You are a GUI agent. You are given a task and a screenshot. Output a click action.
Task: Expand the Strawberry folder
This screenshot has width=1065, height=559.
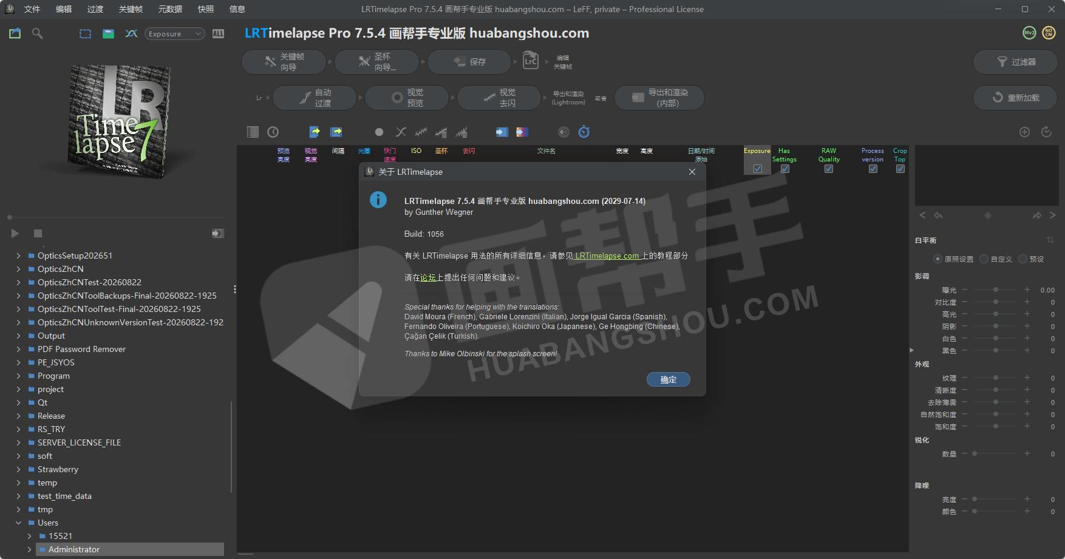pos(18,469)
